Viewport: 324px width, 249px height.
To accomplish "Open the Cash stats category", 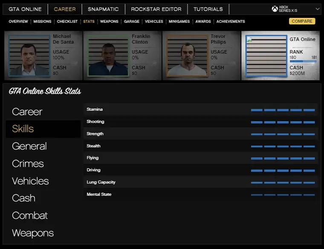I will tap(23, 198).
